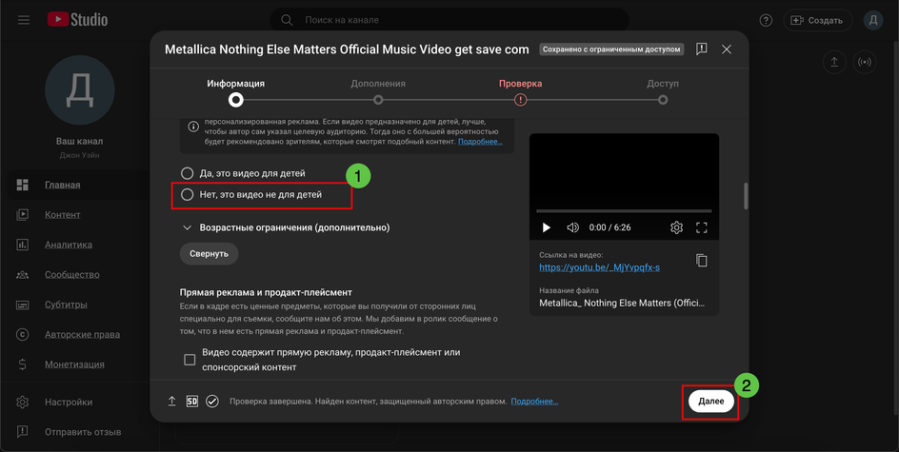Click the info icon in audience notice
This screenshot has height=452, width=899.
pos(193,126)
